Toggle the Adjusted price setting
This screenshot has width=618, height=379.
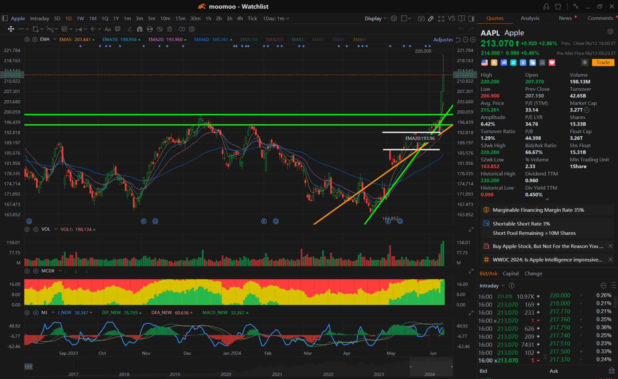(443, 40)
